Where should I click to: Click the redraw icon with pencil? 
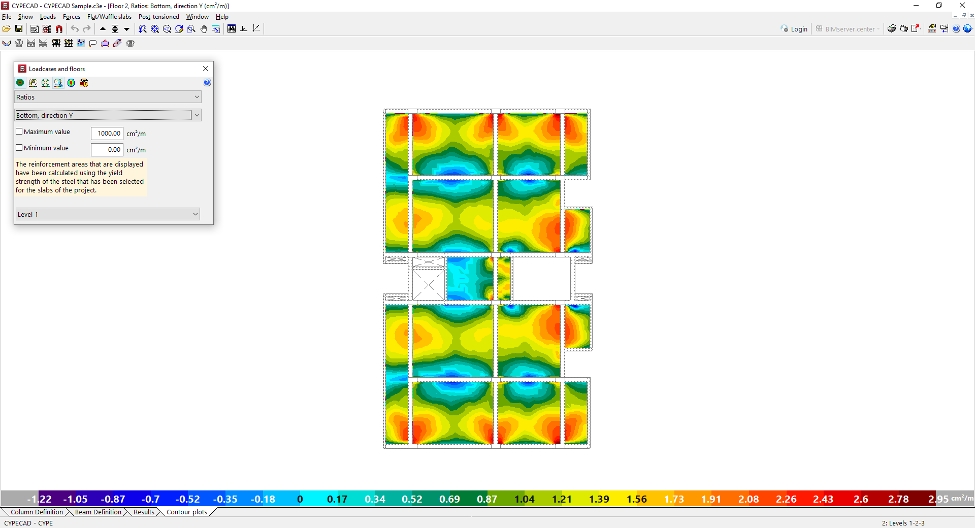(x=179, y=29)
